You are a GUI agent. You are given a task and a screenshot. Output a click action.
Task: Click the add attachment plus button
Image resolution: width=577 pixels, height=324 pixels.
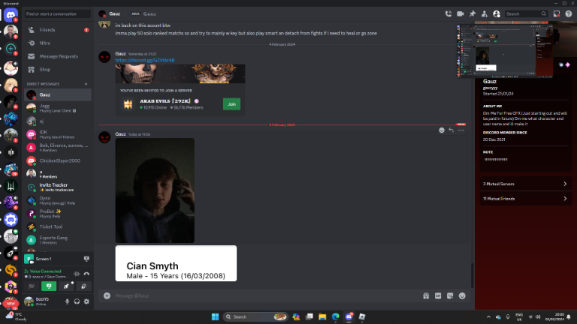[107, 295]
